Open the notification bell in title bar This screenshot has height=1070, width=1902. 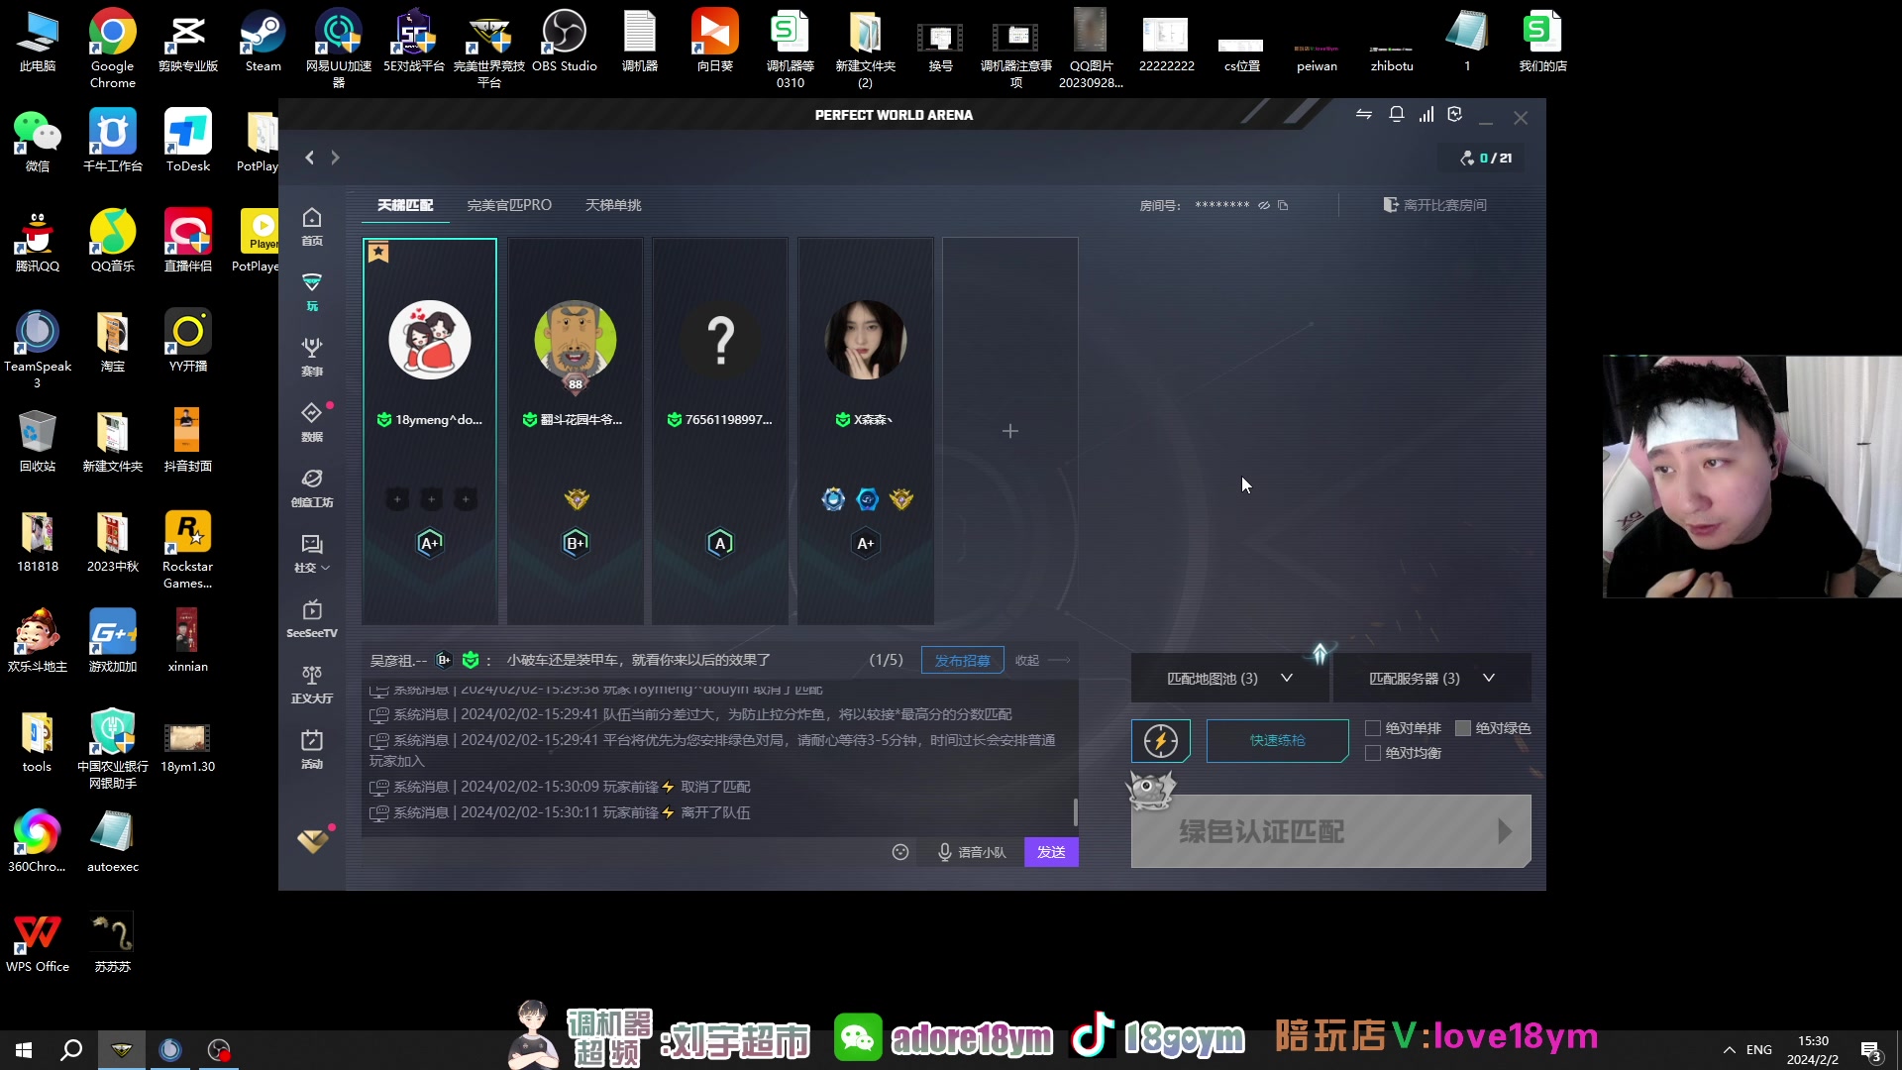tap(1396, 114)
